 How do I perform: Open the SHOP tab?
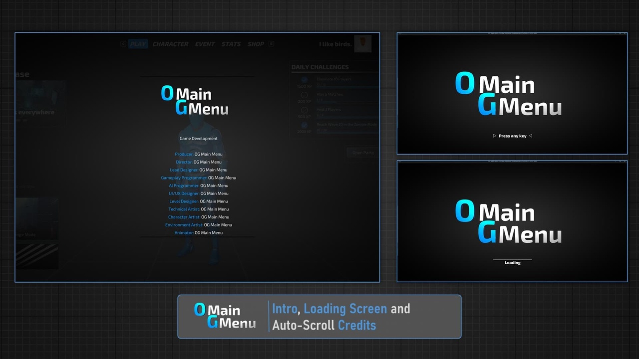coord(255,44)
